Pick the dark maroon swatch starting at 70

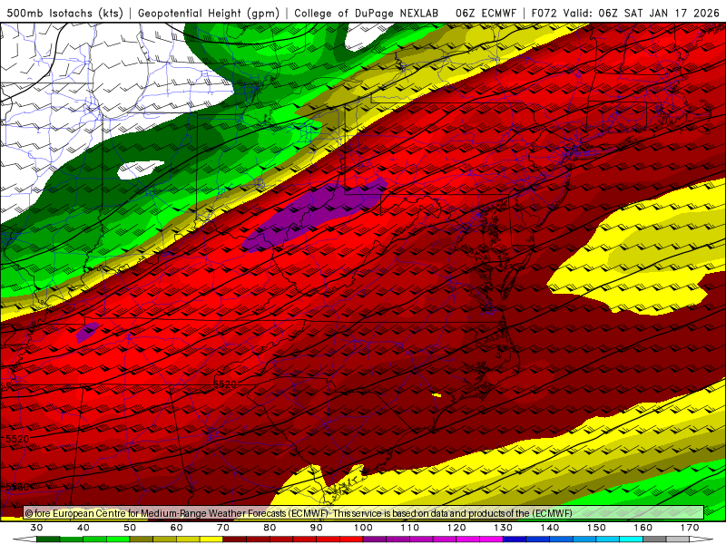click(x=235, y=539)
